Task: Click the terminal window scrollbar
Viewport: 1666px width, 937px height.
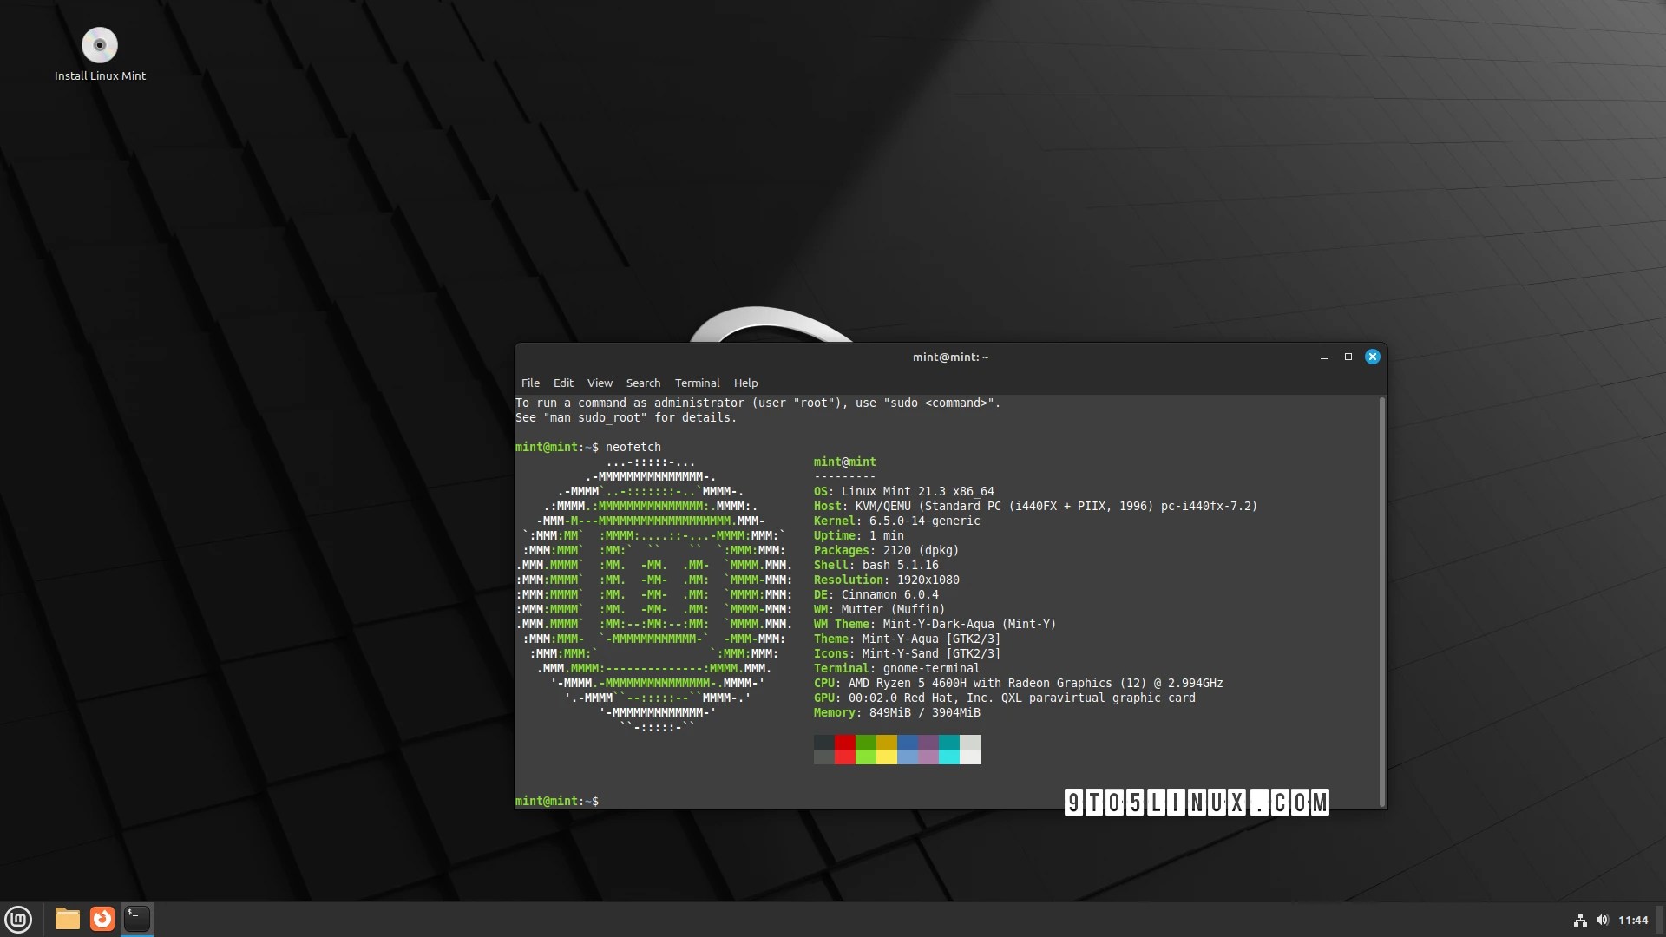Action: (x=1380, y=599)
